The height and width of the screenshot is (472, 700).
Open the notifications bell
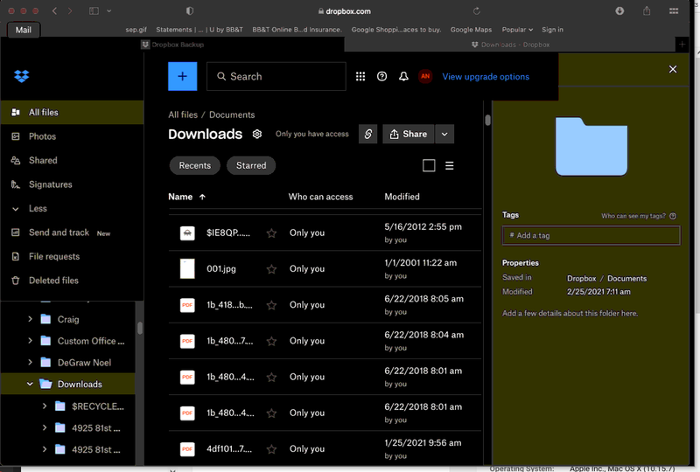coord(403,77)
